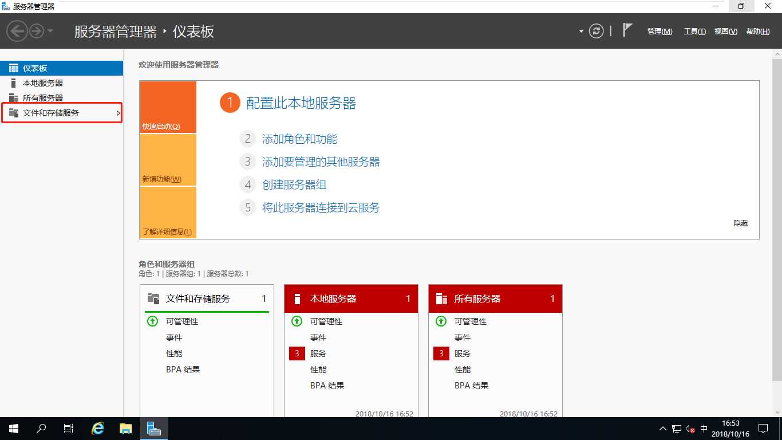
Task: Open the 所有服务器 red tile header
Action: point(495,298)
